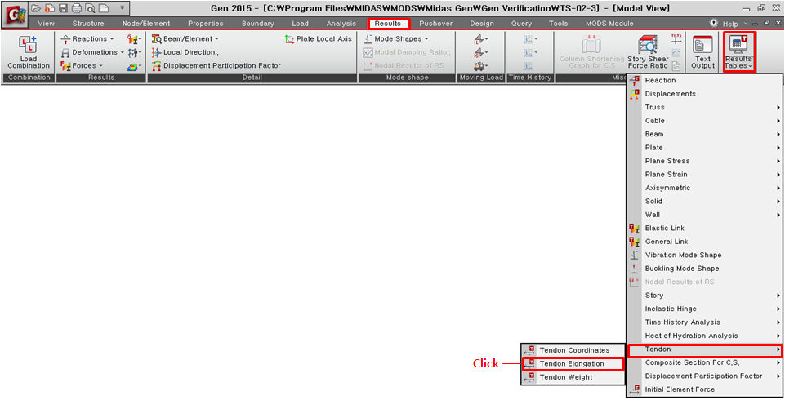
Task: Open Composite Section For C.S. entry
Action: (704, 363)
